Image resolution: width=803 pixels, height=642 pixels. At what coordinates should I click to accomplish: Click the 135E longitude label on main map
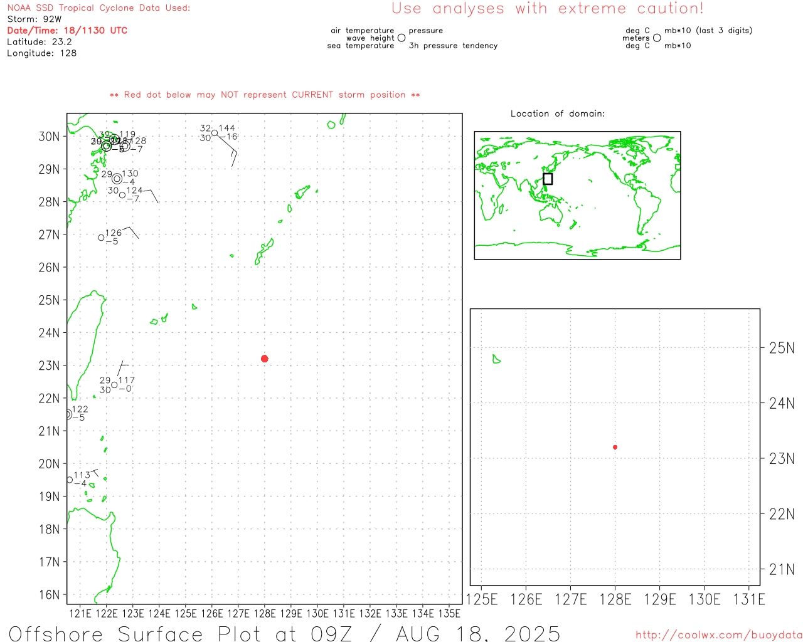click(449, 614)
